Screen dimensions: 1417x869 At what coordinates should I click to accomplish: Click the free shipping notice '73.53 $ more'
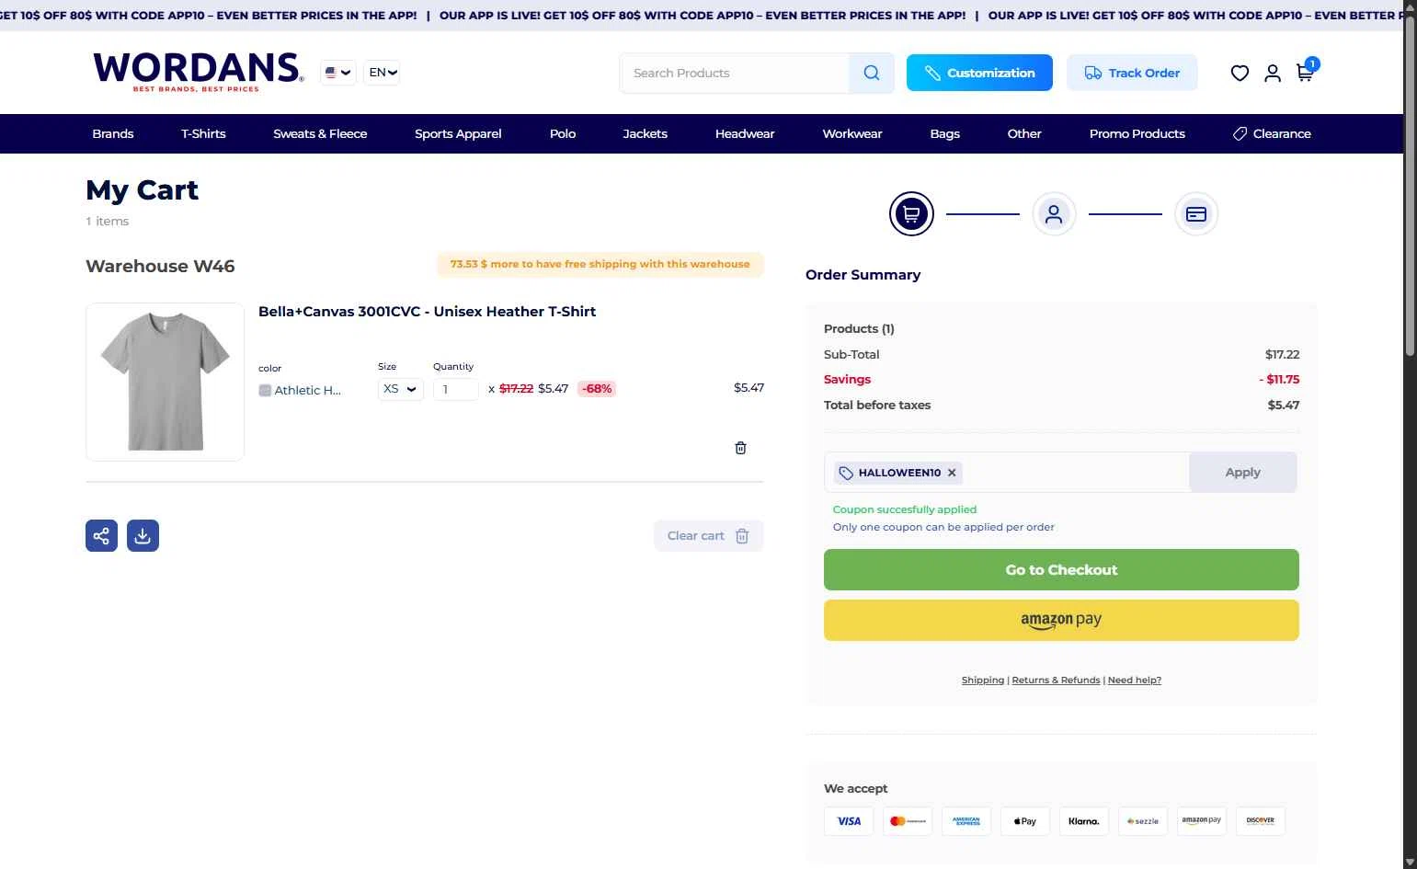tap(600, 264)
